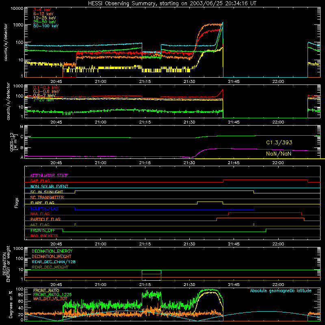Select the PARTICLE_FLAG label

tap(45, 219)
